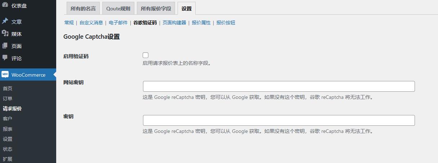Click the WooCommerce logo icon
438x163 pixels.
click(x=5, y=75)
